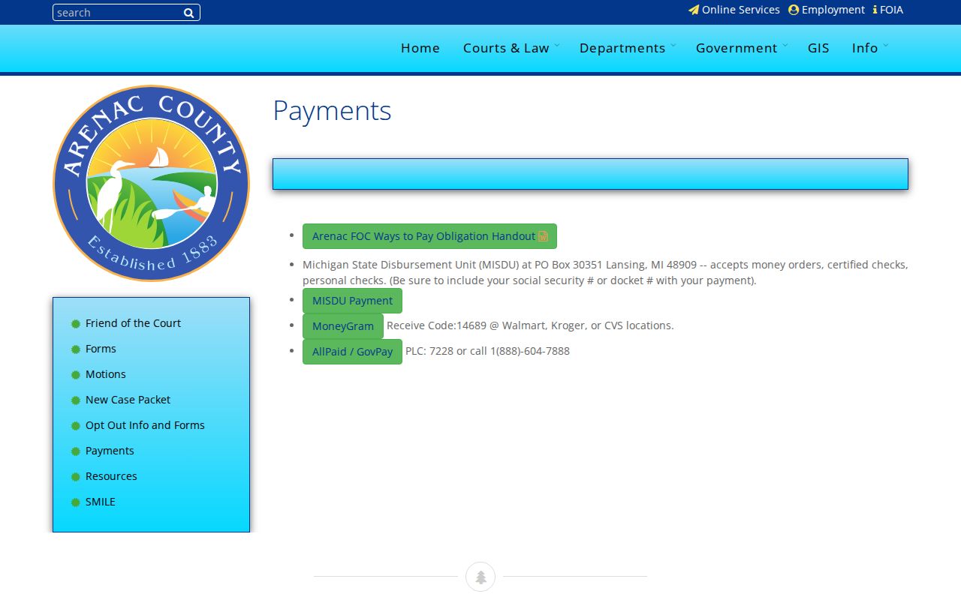This screenshot has height=600, width=961.
Task: Click the Receive Code:14689 text
Action: coord(530,325)
